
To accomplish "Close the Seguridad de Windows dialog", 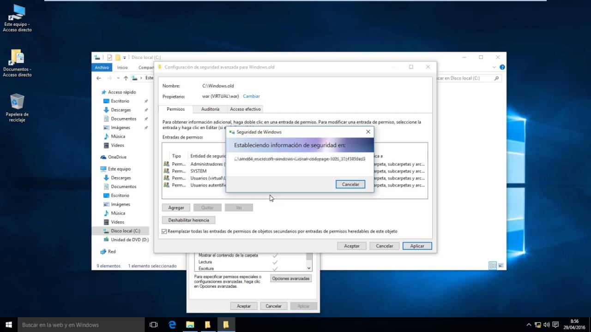I will pos(368,132).
